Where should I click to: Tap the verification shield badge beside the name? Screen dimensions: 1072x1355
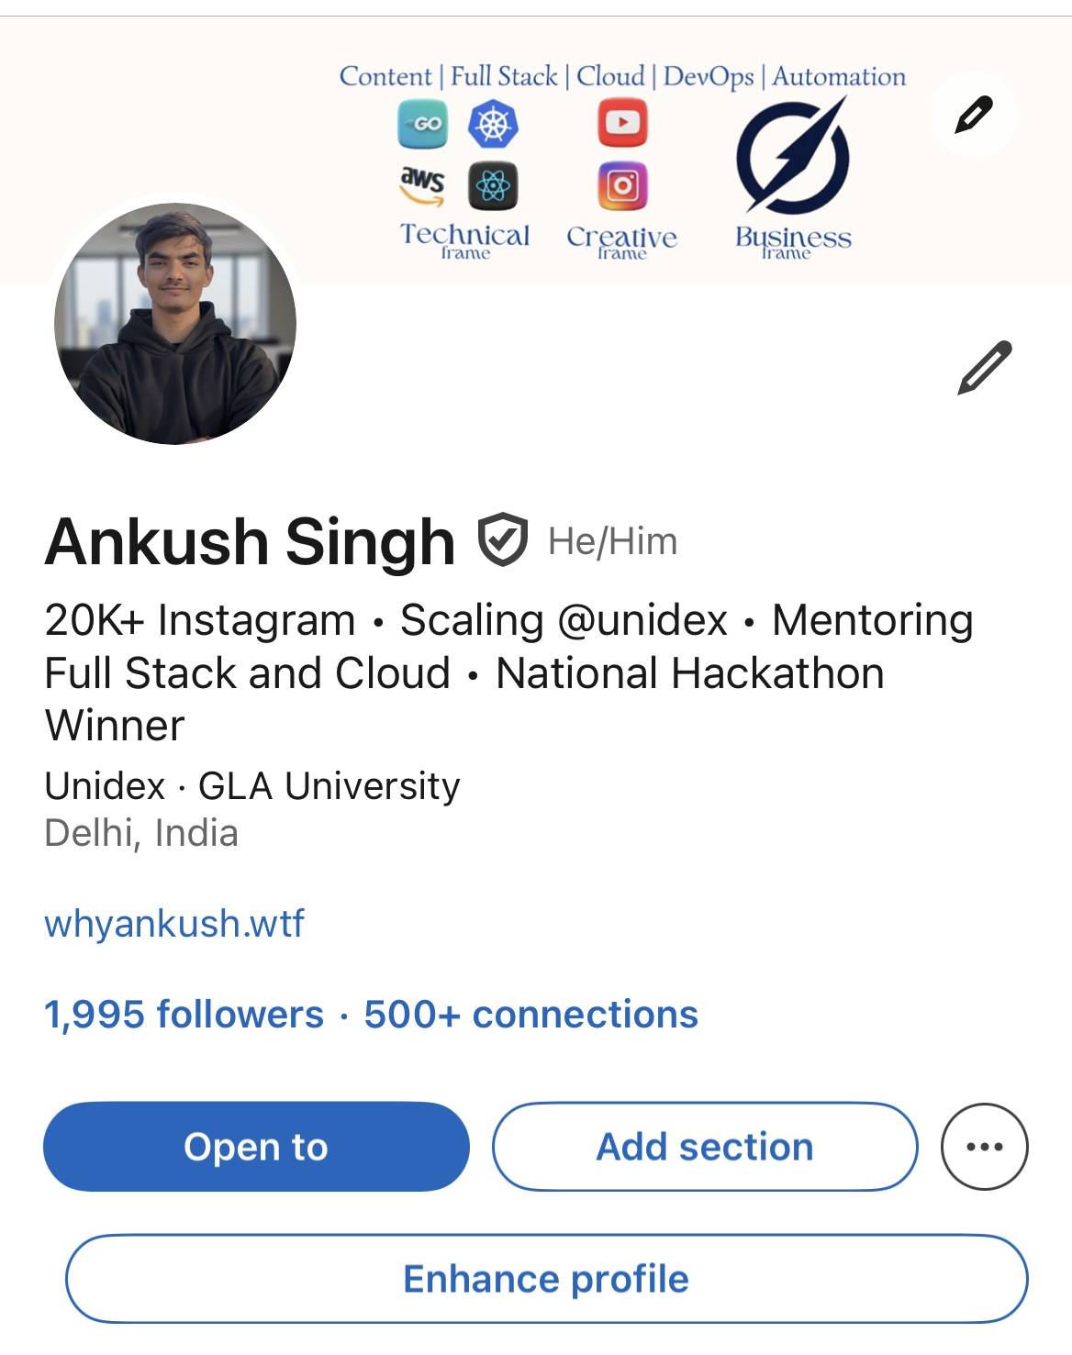502,540
